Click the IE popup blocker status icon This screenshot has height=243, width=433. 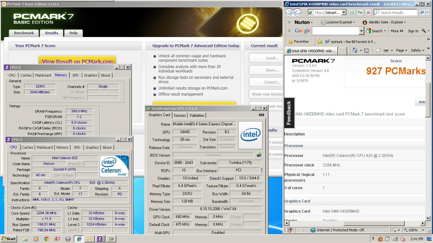click(x=290, y=230)
